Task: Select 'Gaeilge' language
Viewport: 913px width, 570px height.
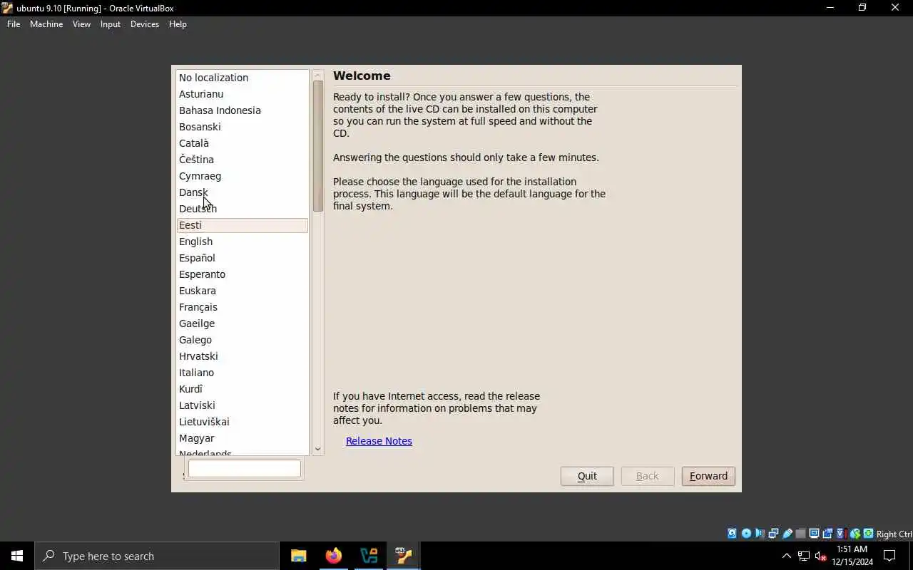Action: [x=243, y=323]
